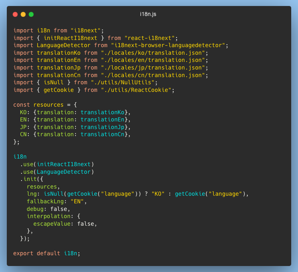298x272 pixels.
Task: Click isNull in the import braces
Action: (x=54, y=83)
